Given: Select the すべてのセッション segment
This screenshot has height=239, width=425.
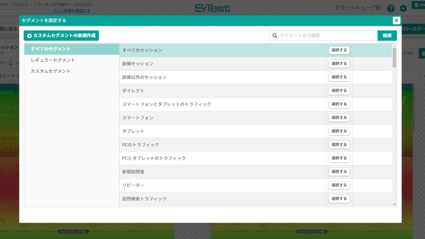Looking at the screenshot, I should (339, 50).
